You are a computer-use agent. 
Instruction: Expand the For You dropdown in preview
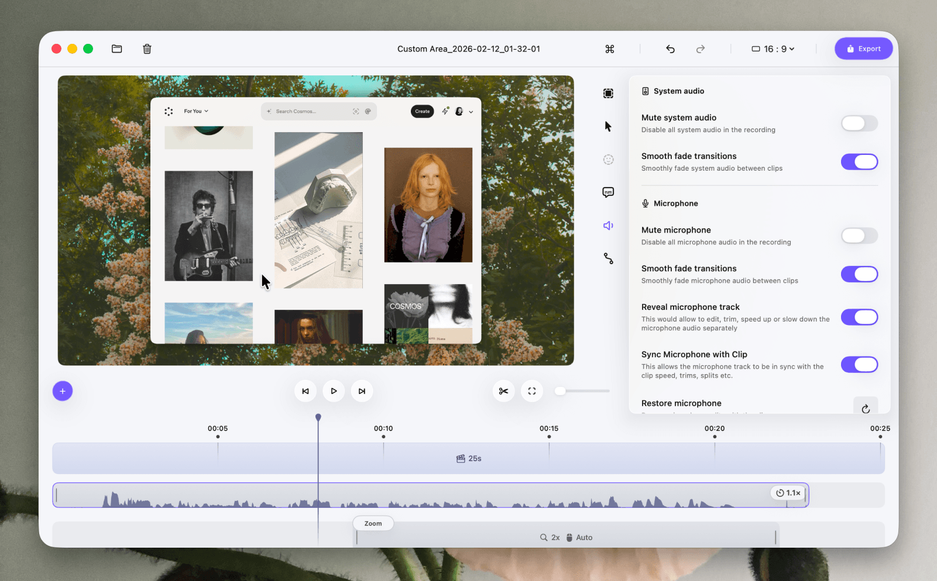click(196, 111)
